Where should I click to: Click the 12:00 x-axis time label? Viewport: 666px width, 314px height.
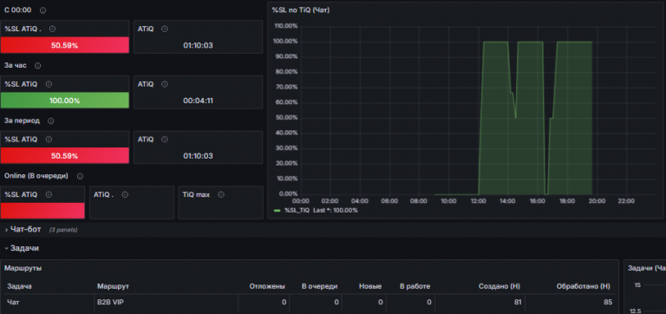(x=479, y=201)
